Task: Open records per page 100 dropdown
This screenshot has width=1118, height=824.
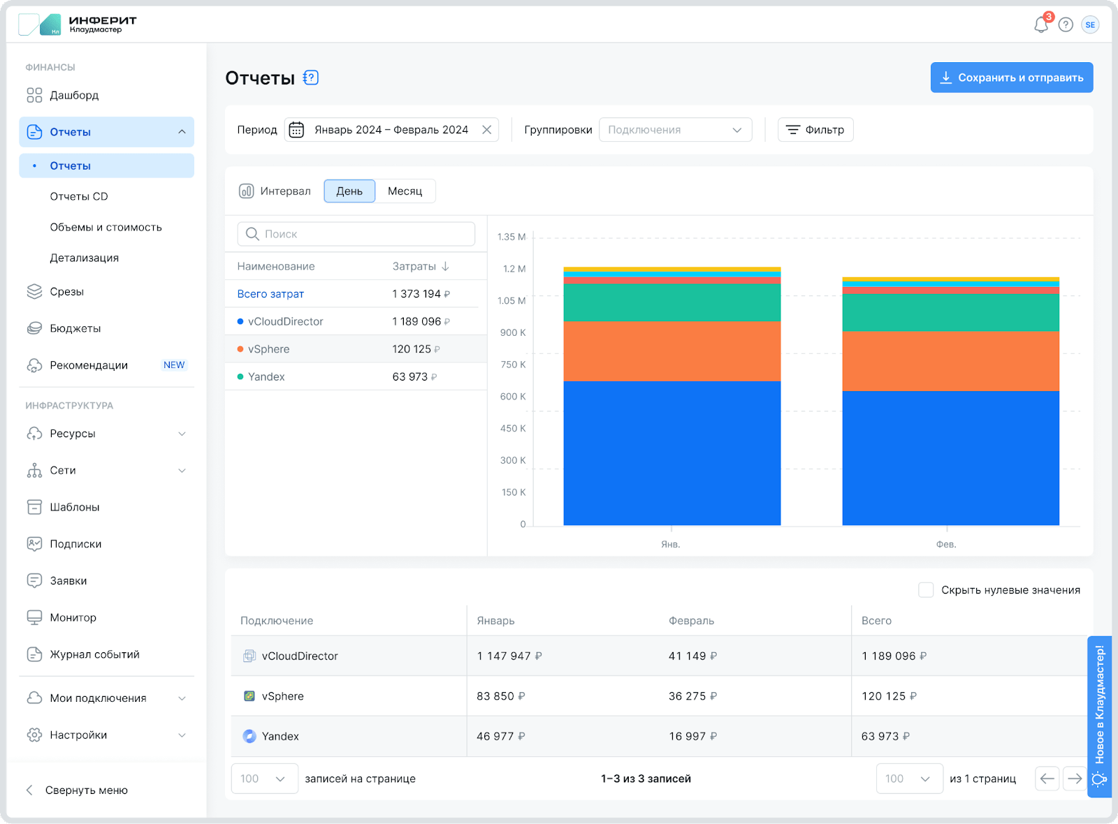Action: (265, 779)
